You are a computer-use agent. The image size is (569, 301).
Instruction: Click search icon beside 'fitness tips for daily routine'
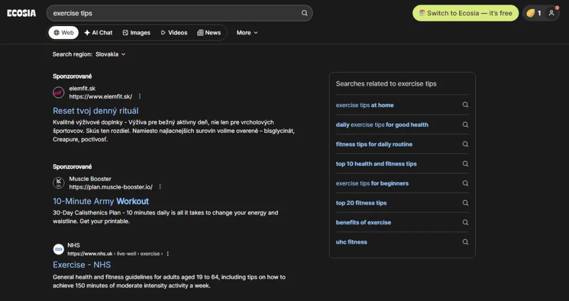pyautogui.click(x=465, y=144)
